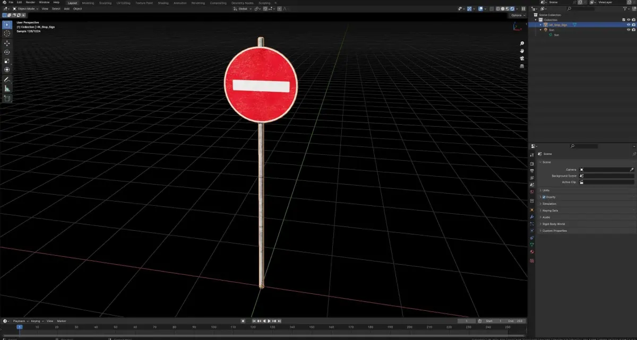
Task: Click the Blender logo menu
Action: 3,2
